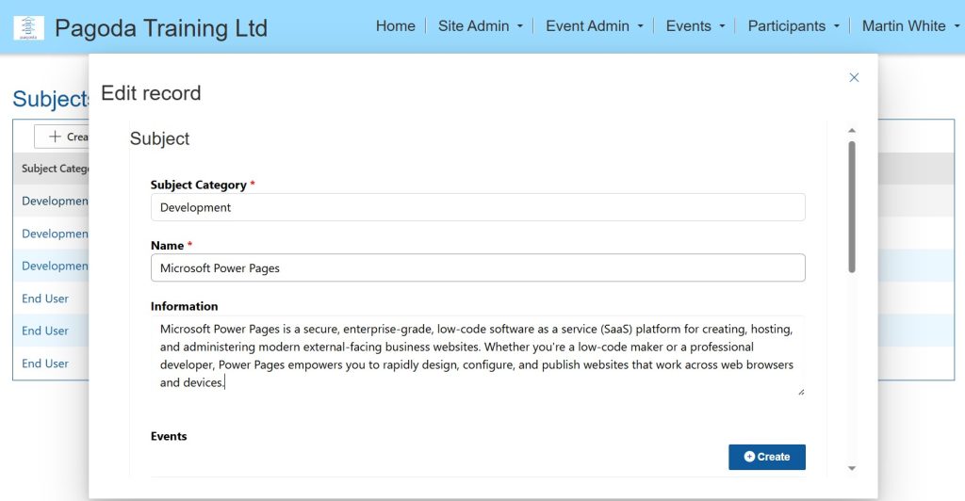
Task: Click the Information textarea resize handle
Action: click(x=801, y=392)
